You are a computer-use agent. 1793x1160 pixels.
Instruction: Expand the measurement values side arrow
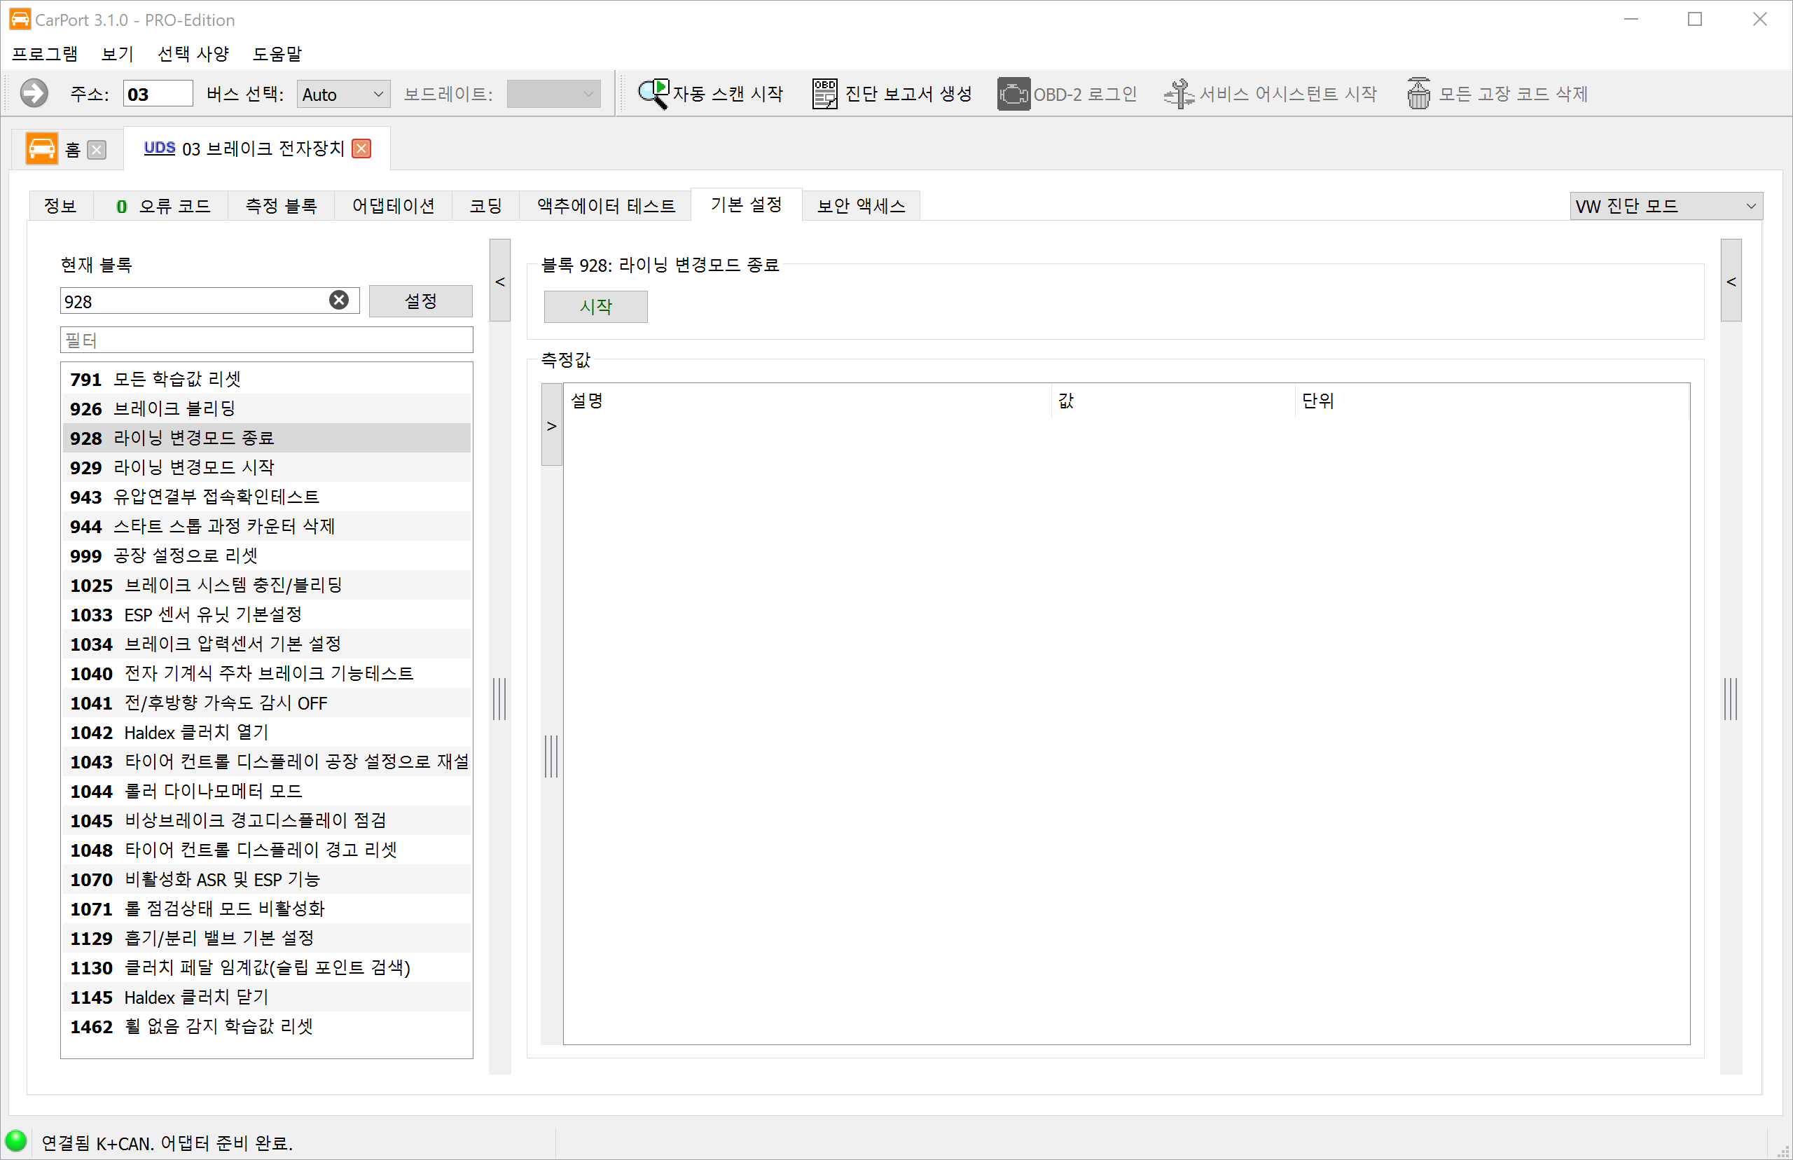point(552,426)
